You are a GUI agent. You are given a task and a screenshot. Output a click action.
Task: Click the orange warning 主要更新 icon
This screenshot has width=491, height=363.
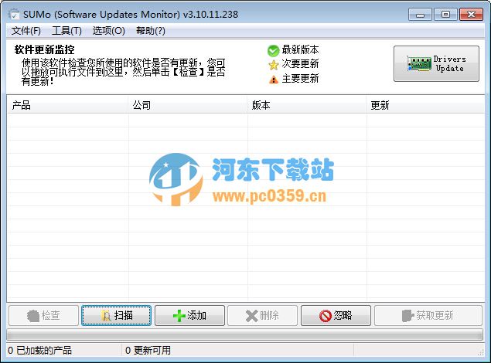[x=274, y=80]
